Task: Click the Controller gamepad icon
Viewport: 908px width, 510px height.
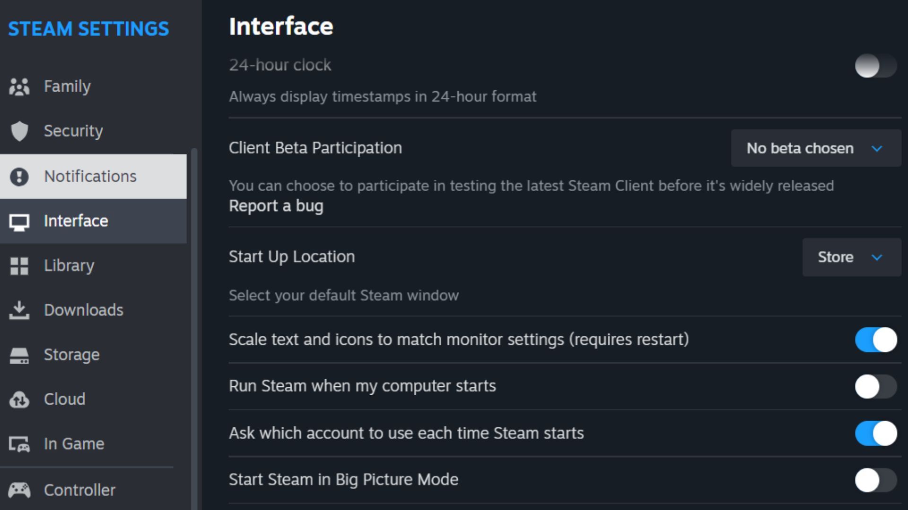Action: [x=19, y=490]
